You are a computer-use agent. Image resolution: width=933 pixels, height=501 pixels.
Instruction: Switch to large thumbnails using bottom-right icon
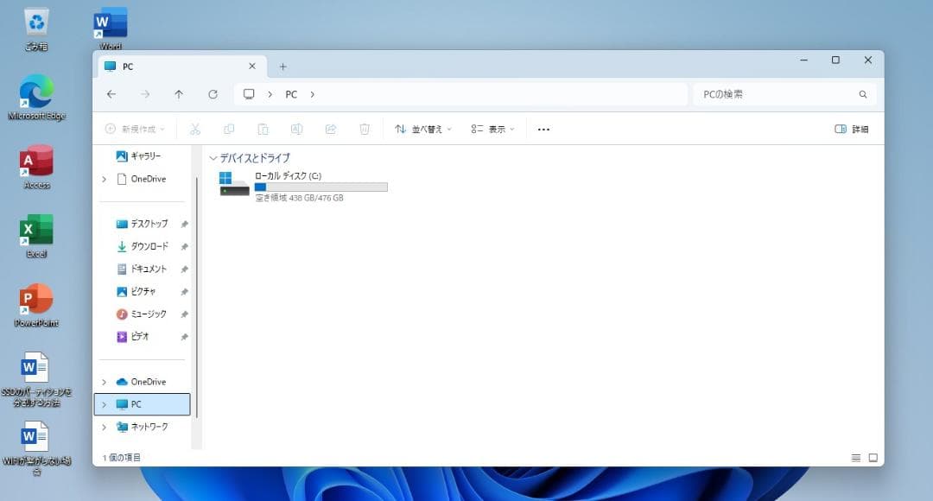(x=874, y=457)
